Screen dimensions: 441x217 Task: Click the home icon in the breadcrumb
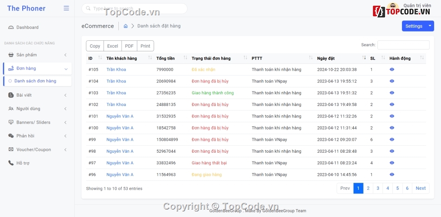click(125, 26)
